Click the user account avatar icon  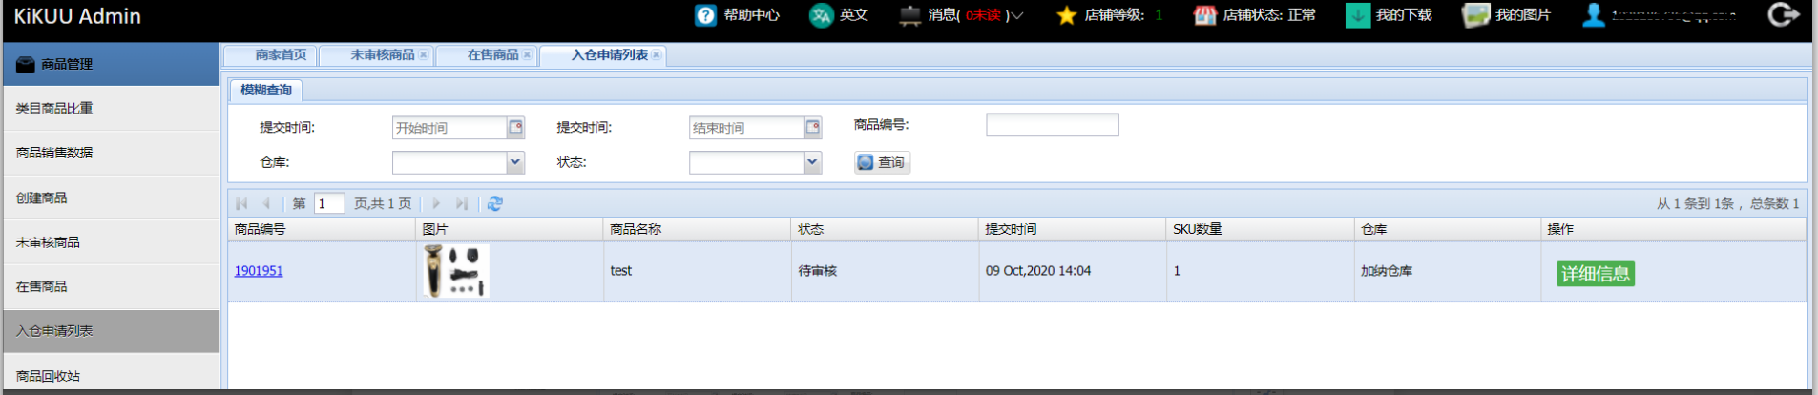coord(1593,15)
